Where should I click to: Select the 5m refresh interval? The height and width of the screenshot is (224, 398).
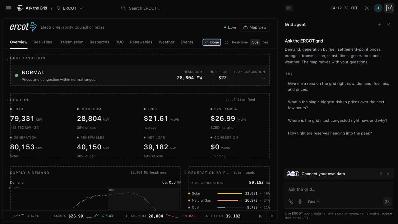pyautogui.click(x=265, y=42)
